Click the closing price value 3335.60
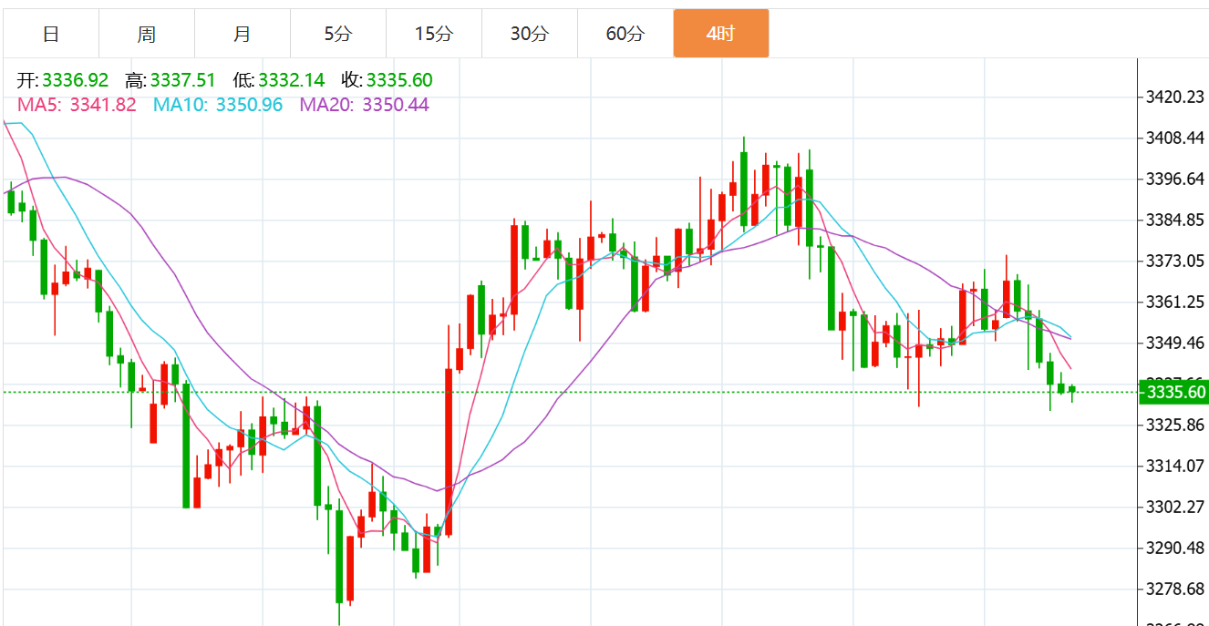This screenshot has width=1209, height=626. pyautogui.click(x=399, y=80)
